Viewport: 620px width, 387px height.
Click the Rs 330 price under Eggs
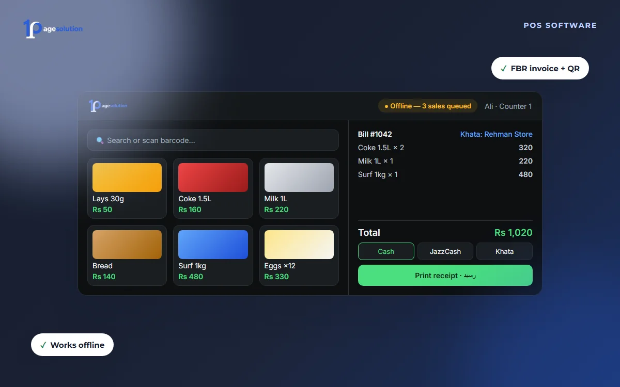[x=276, y=277]
